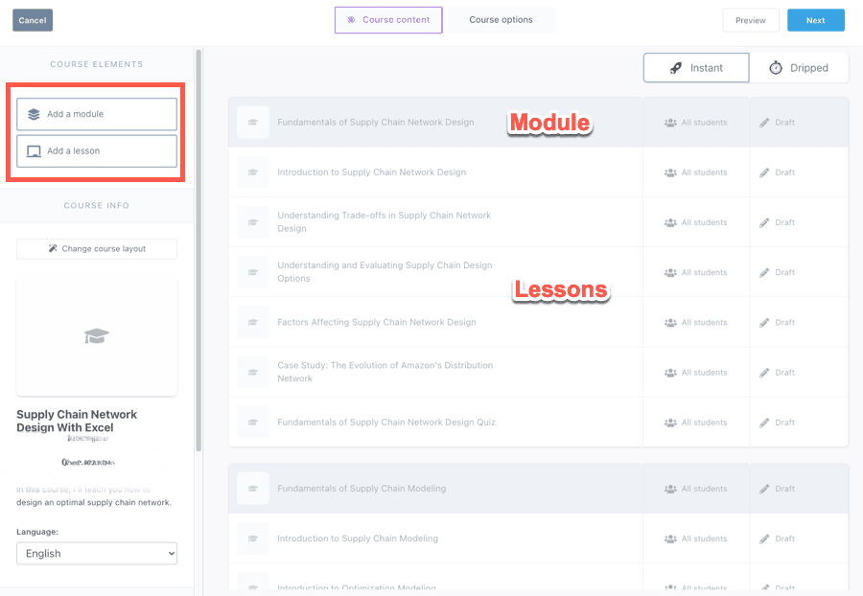The height and width of the screenshot is (596, 863).
Task: Open the Language dropdown set to English
Action: click(x=97, y=553)
